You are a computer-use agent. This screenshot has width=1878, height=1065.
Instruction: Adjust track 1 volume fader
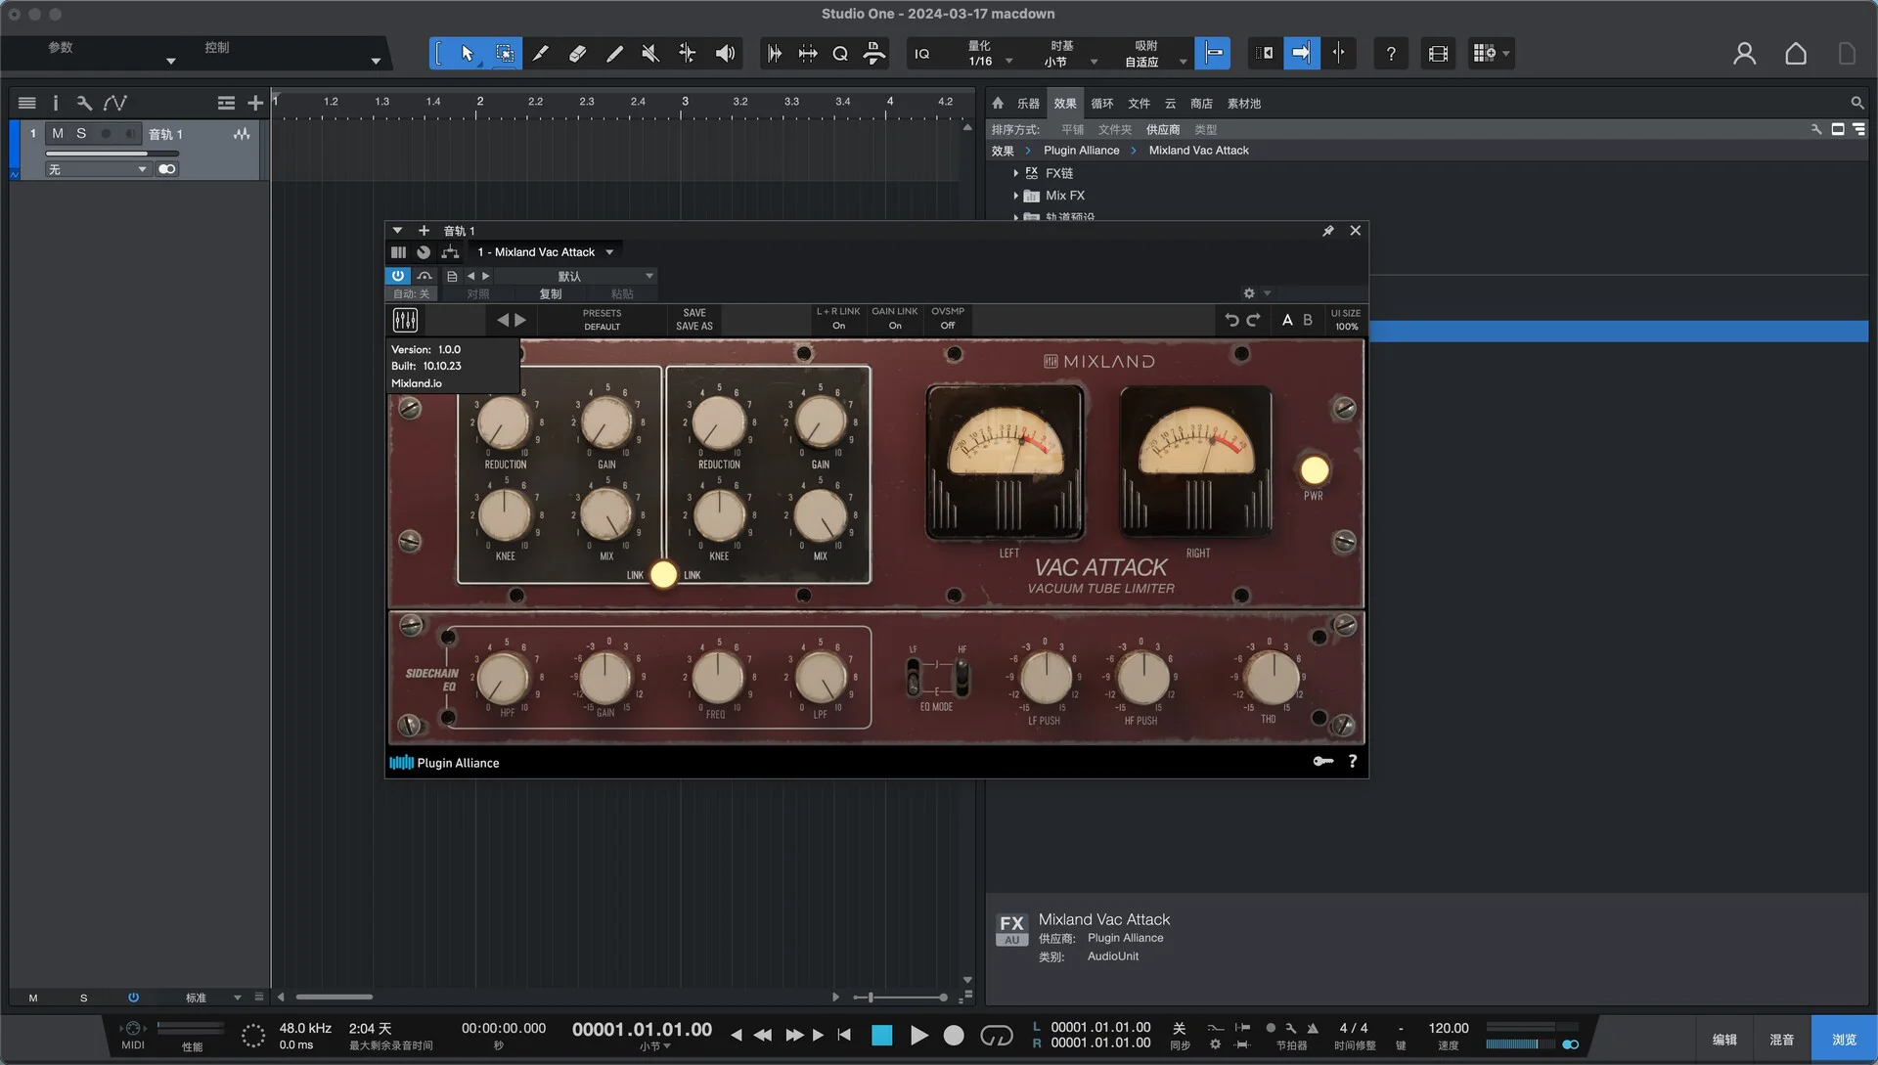(x=112, y=154)
